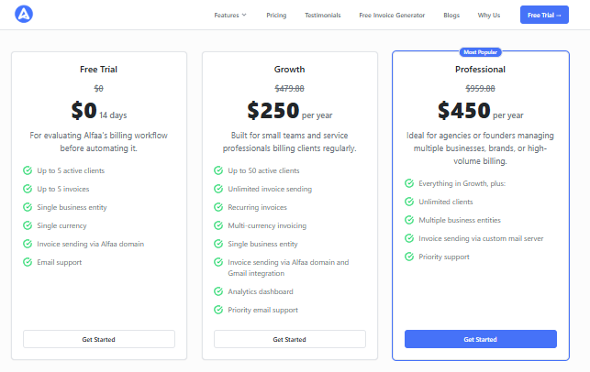Visit the Blogs page
Viewport: 590px width, 372px height.
(x=451, y=15)
